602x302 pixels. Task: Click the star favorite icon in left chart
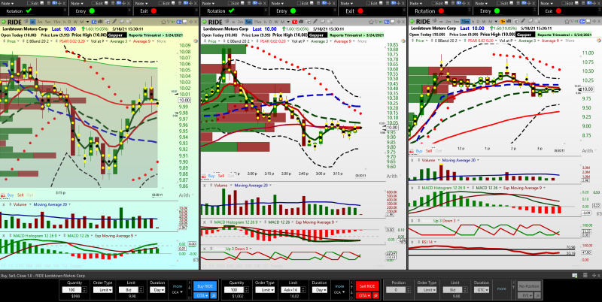[x=163, y=22]
